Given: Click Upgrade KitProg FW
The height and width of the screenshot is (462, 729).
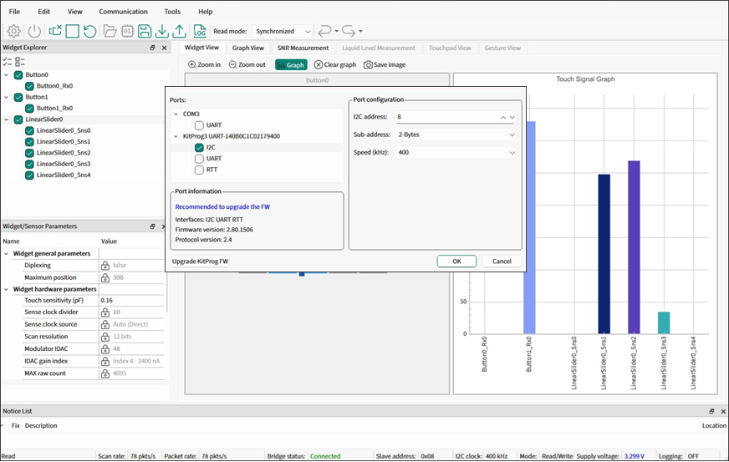Looking at the screenshot, I should pyautogui.click(x=200, y=261).
